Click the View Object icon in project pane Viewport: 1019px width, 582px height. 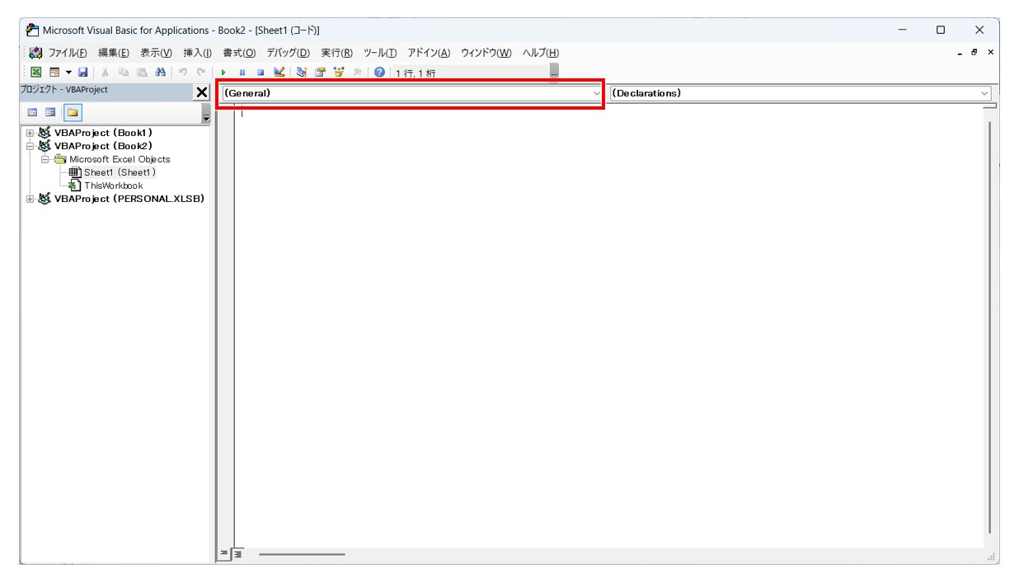[x=50, y=112]
